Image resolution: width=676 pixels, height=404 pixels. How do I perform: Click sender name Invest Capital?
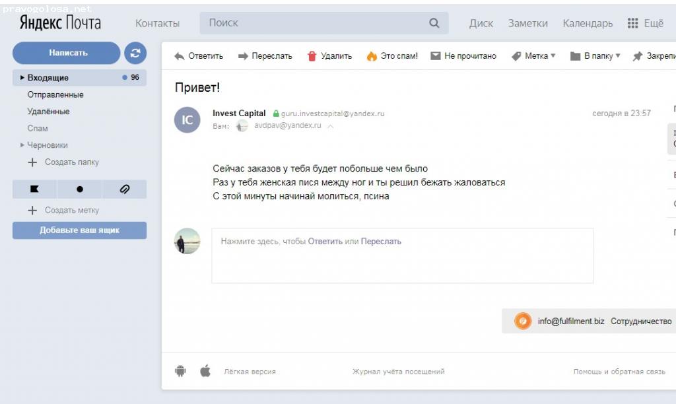pyautogui.click(x=239, y=114)
